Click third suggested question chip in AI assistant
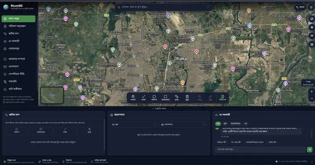Image resolution: width=315 pixels, height=165 pixels. tap(255, 142)
